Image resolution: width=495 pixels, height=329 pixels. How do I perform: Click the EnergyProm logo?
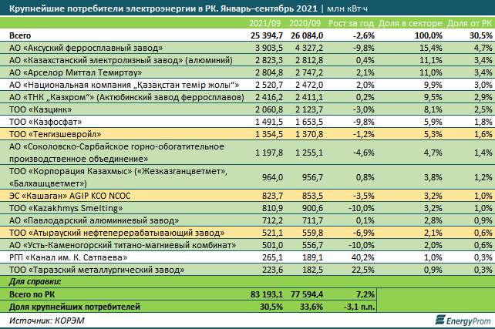click(463, 321)
